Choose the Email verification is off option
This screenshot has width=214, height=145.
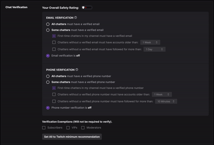point(48,56)
